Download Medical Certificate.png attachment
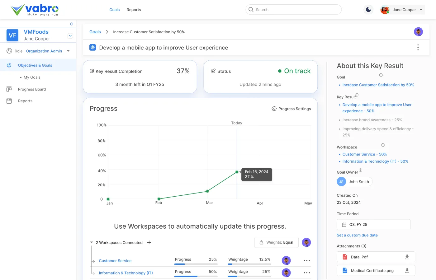Viewport: 436px width, 280px height. [x=407, y=271]
